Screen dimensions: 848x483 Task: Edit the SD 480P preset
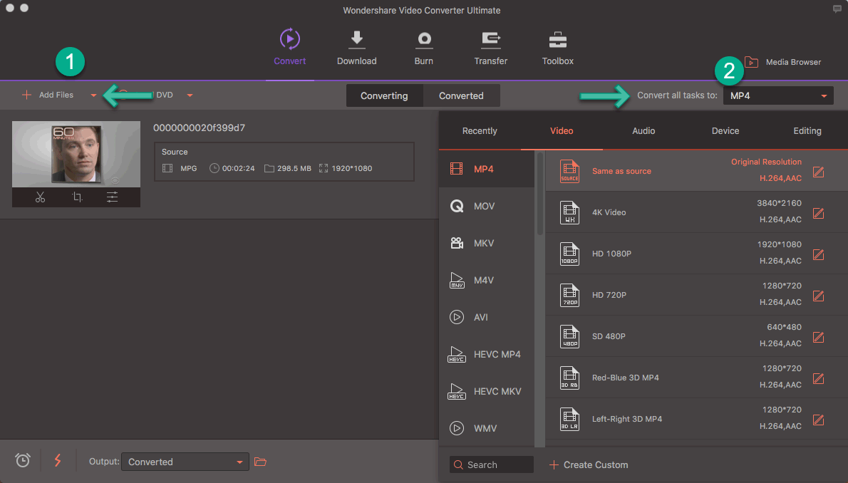(818, 337)
